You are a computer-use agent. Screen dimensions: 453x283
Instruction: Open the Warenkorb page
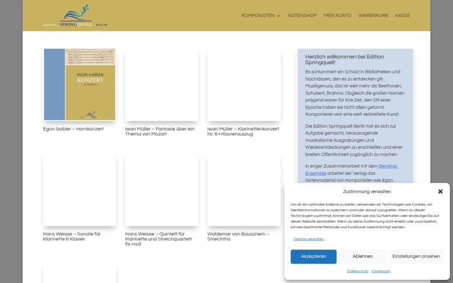pos(373,16)
